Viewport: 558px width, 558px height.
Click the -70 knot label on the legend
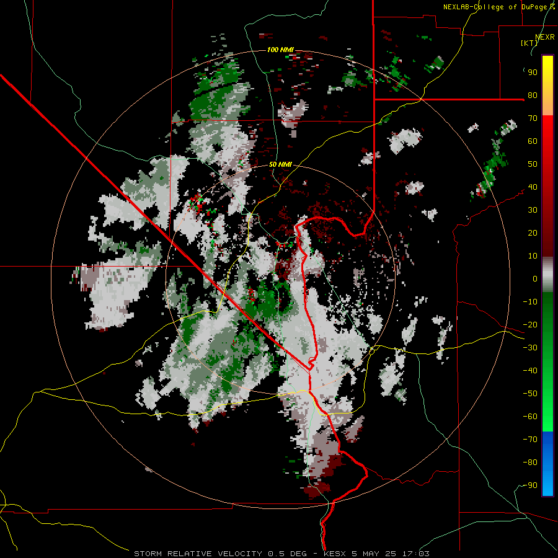point(530,440)
